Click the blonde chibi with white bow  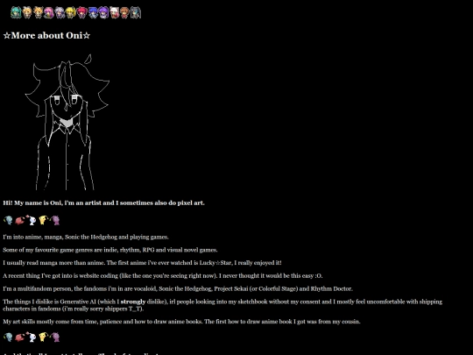(x=27, y=12)
